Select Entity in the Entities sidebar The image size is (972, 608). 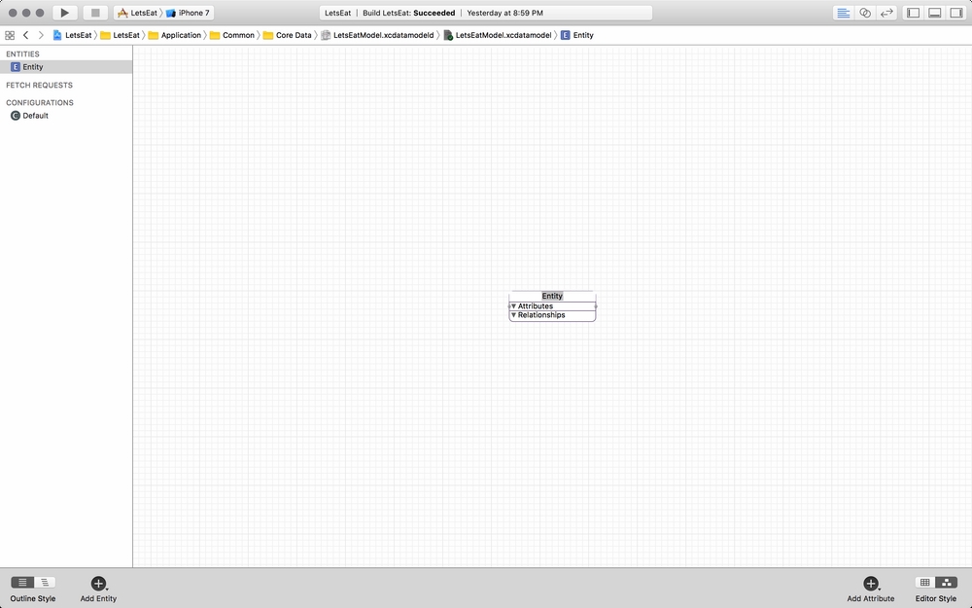pos(33,67)
